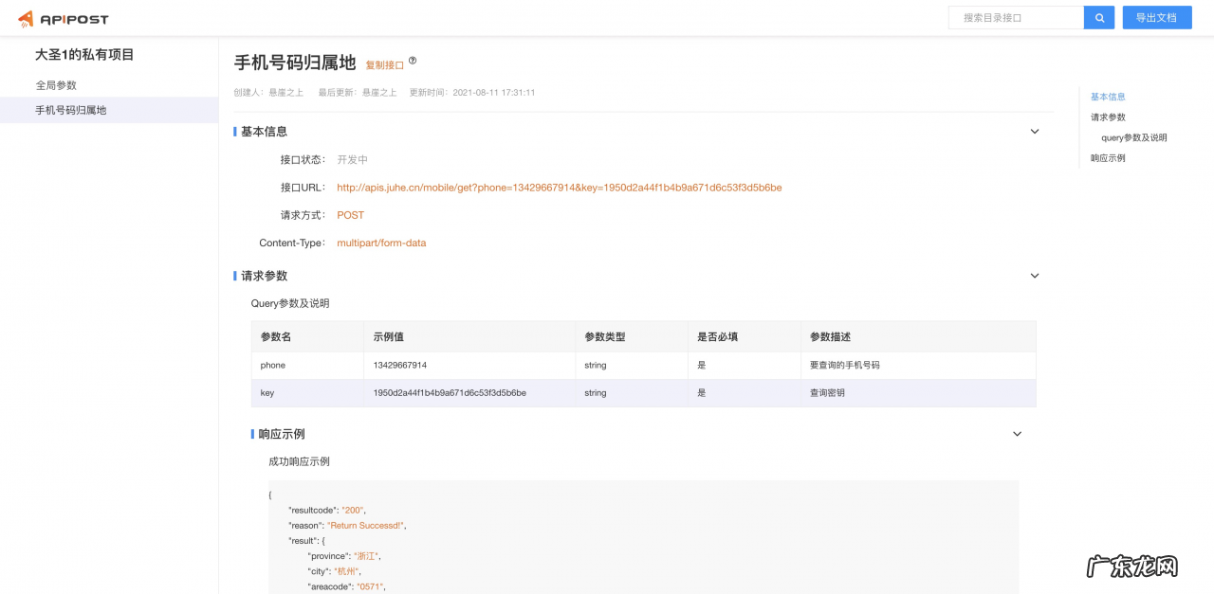Collapse the 基本信息 section chevron
The width and height of the screenshot is (1214, 594).
point(1034,132)
